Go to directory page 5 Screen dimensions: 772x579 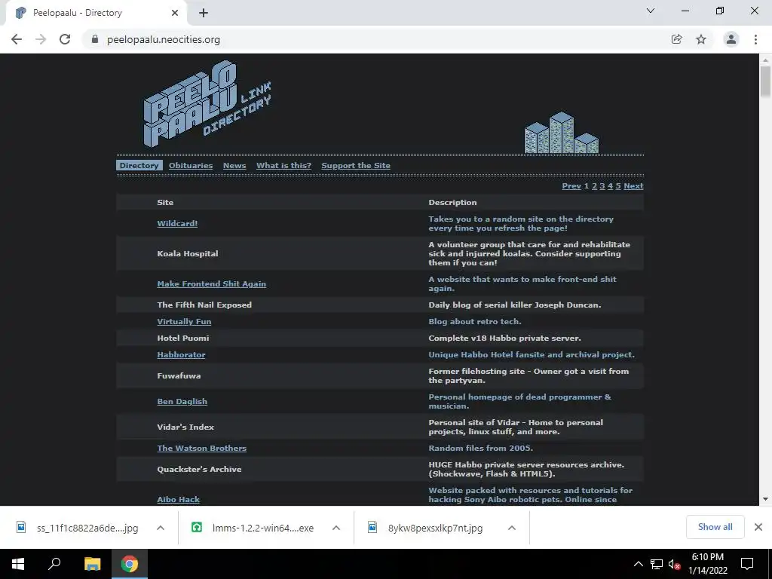click(x=618, y=185)
